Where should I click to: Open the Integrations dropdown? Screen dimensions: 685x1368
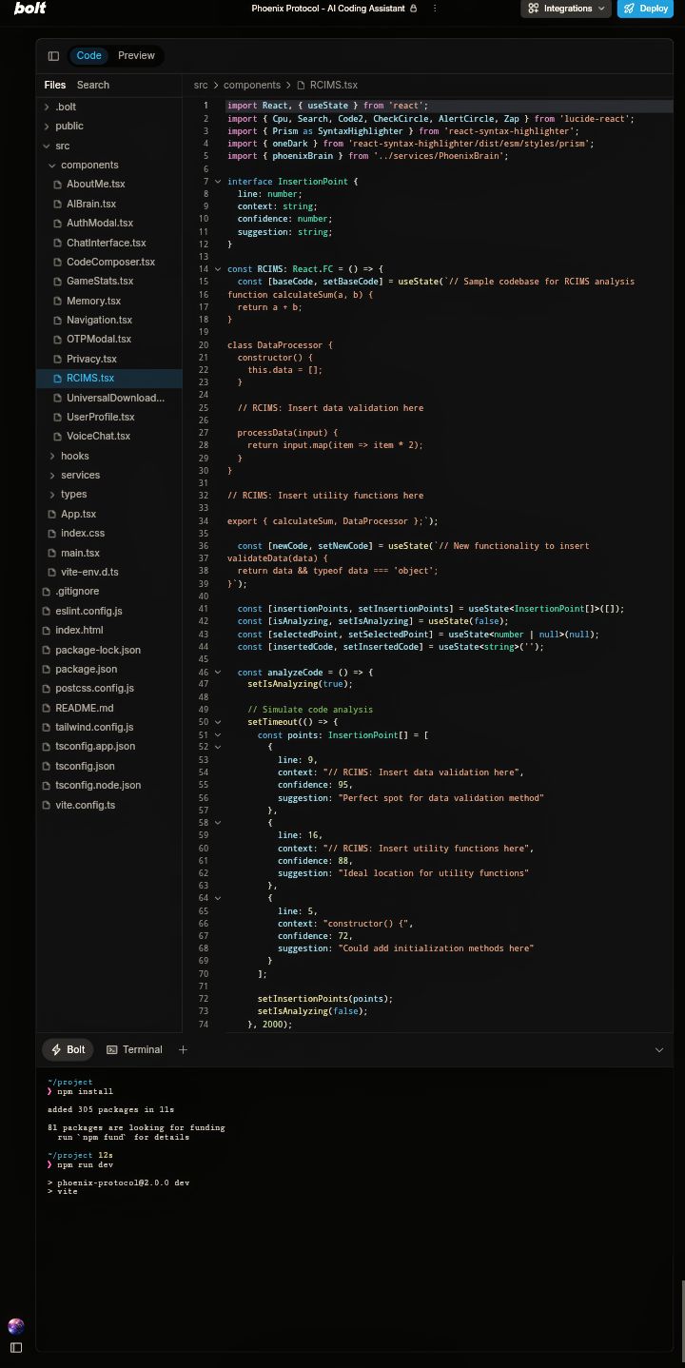pyautogui.click(x=566, y=9)
